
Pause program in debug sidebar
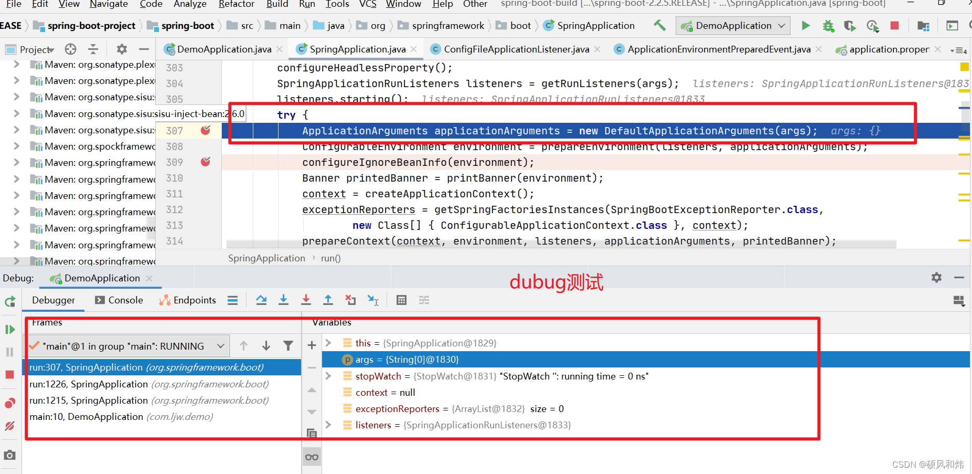(x=10, y=352)
